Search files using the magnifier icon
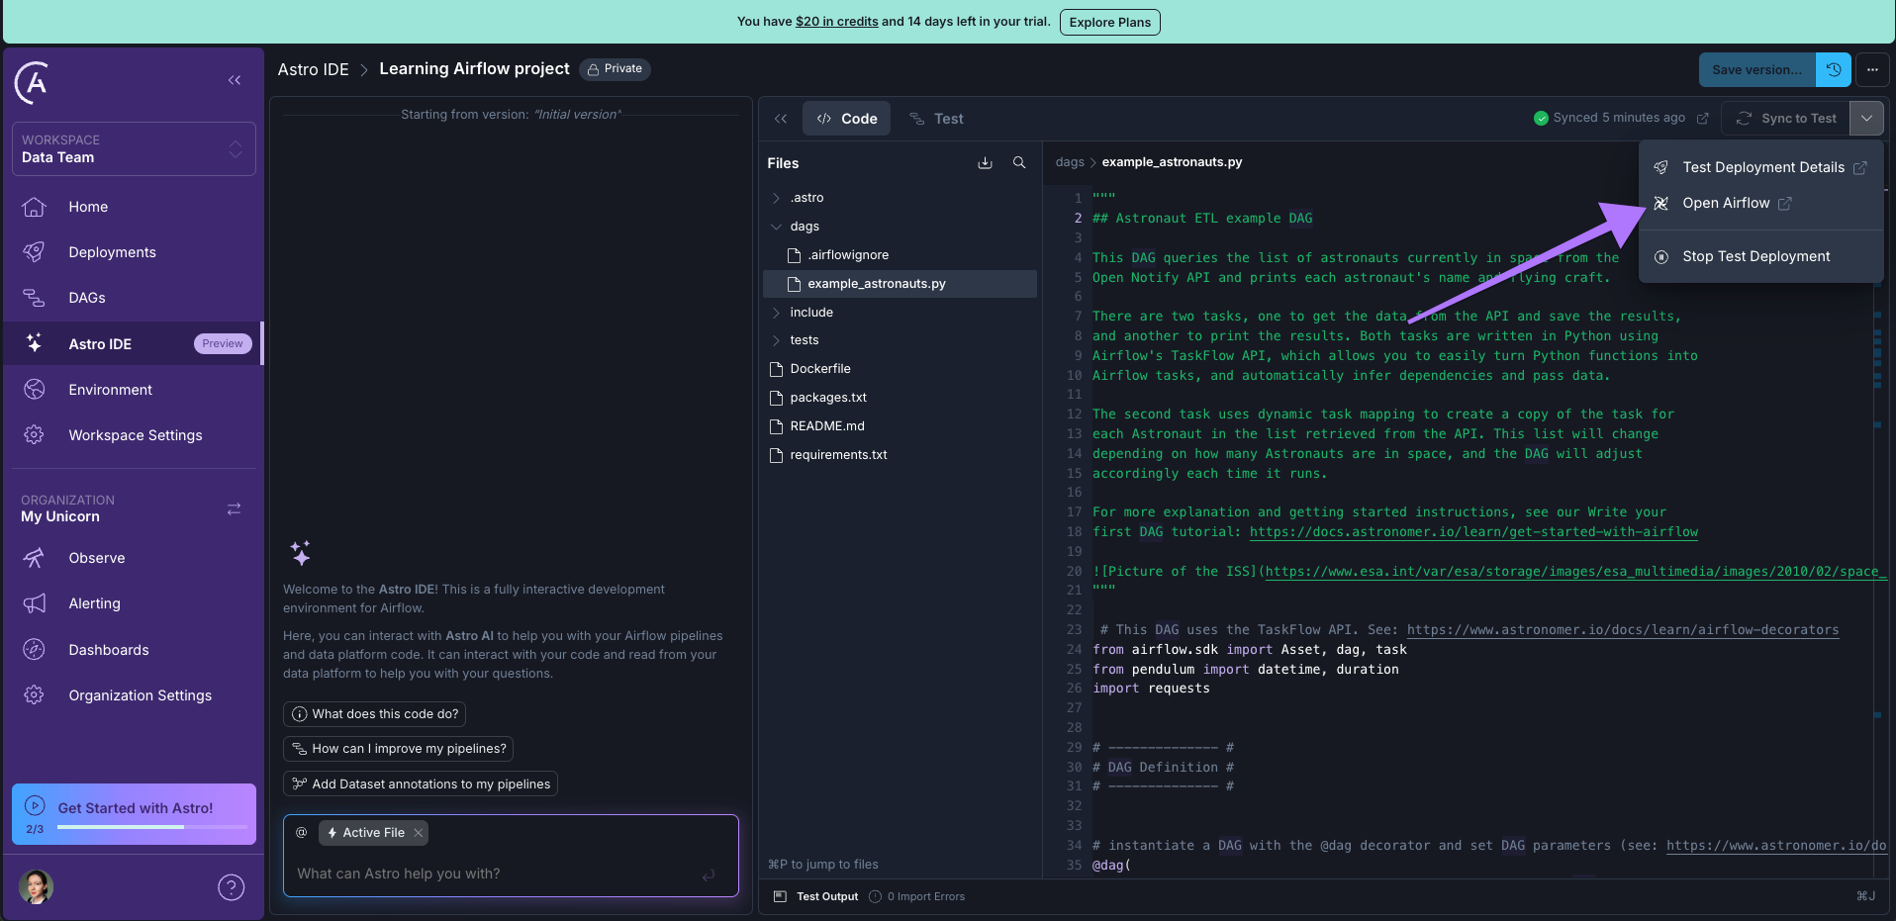 (1019, 162)
